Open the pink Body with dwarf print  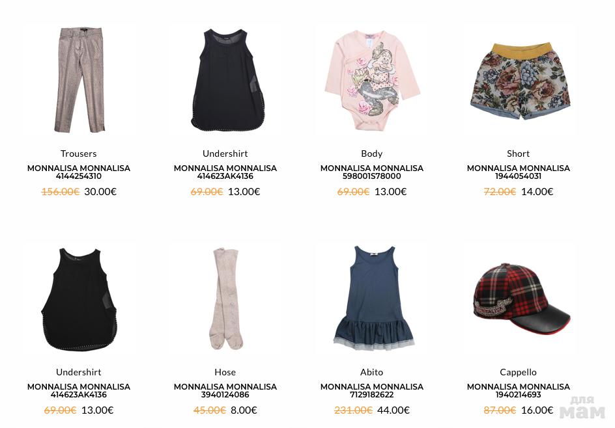coord(372,79)
